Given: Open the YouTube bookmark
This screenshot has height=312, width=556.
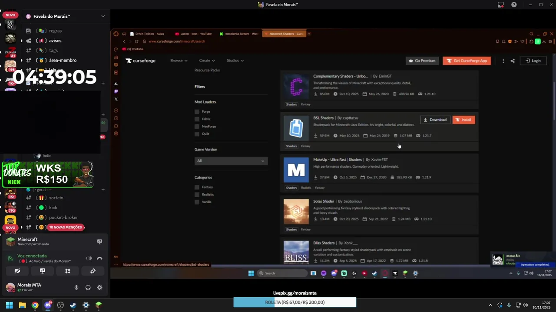Looking at the screenshot, I should click(132, 49).
